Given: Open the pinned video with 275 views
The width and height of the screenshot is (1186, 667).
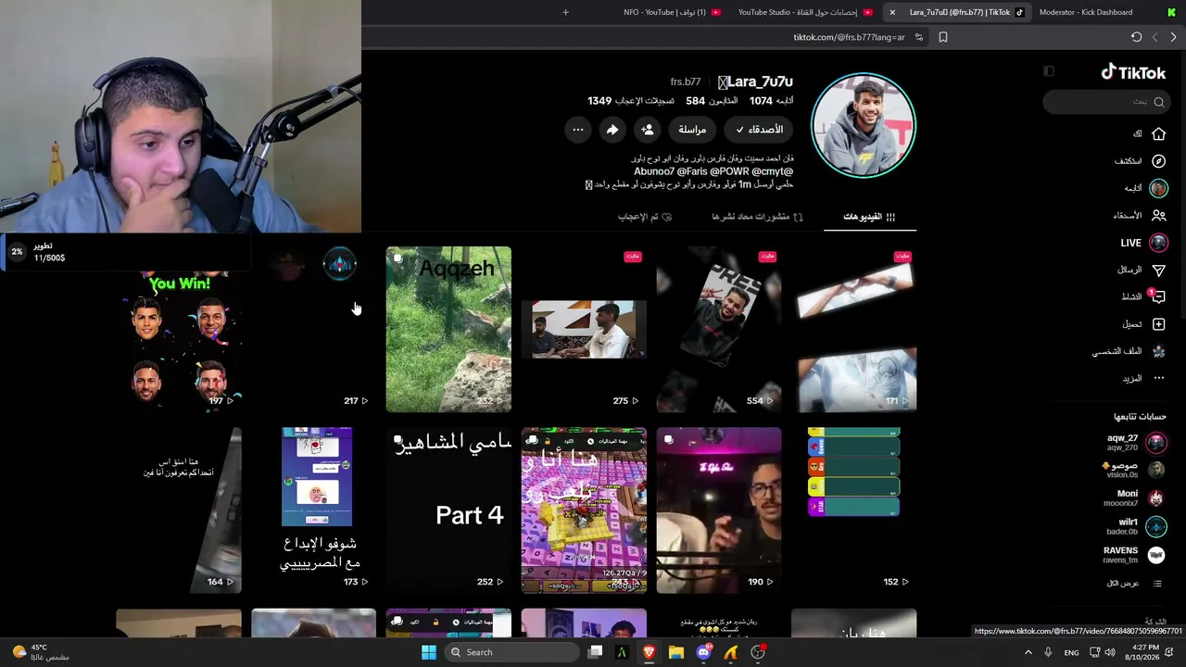Looking at the screenshot, I should (x=584, y=329).
